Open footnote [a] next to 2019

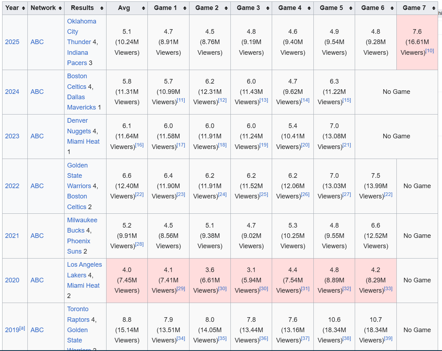(22, 328)
